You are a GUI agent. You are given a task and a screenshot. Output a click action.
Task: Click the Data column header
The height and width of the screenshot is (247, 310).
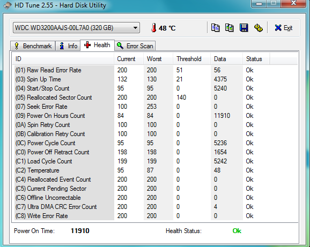tap(226, 59)
